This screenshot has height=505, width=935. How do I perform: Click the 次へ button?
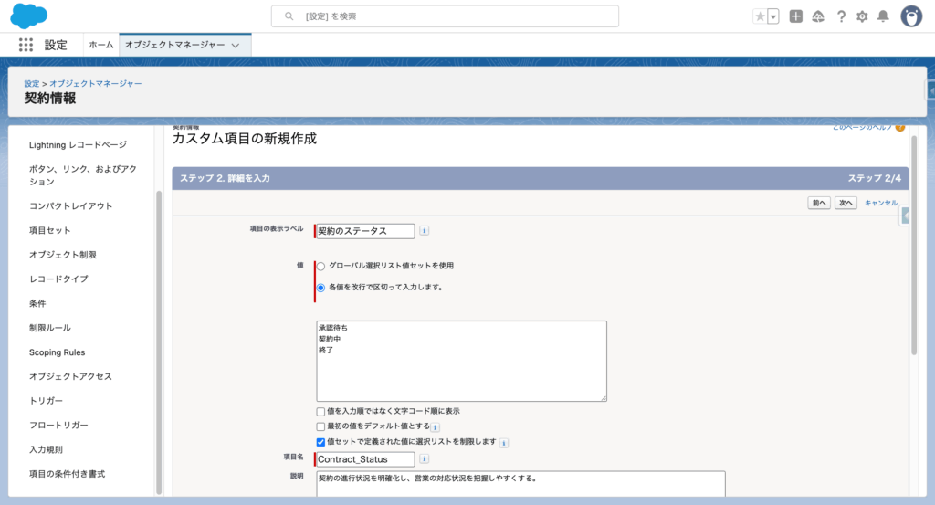point(845,203)
